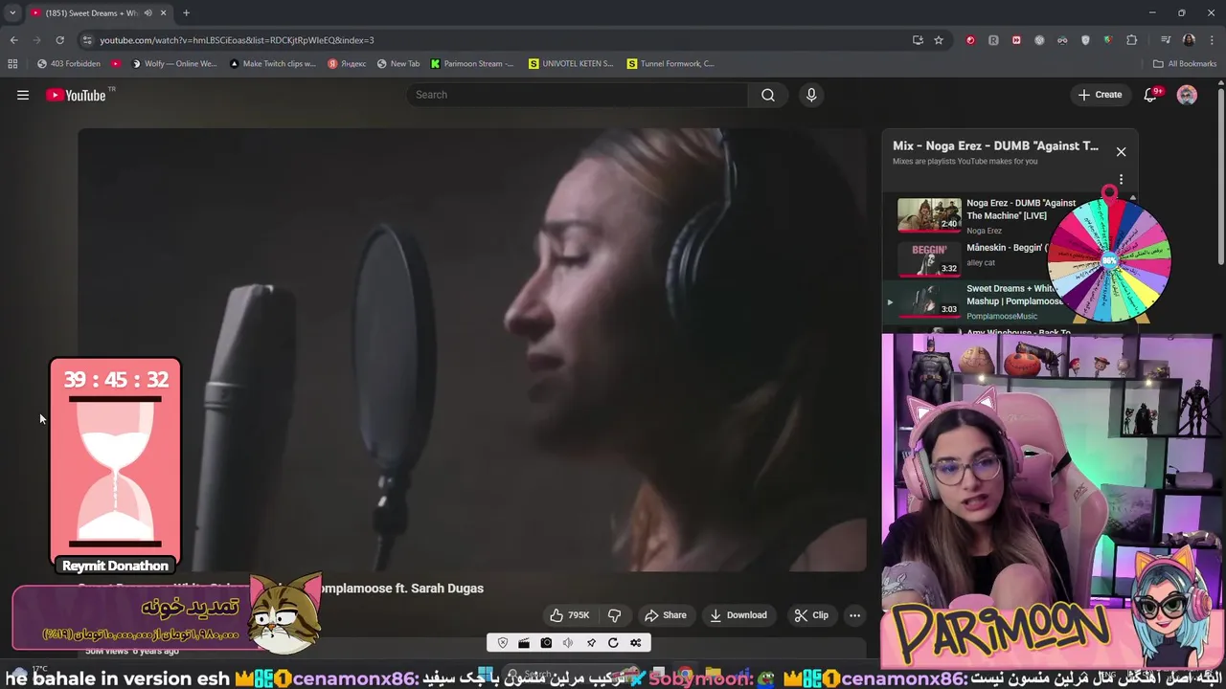Open the YouTube guide hamburger menu

23,95
